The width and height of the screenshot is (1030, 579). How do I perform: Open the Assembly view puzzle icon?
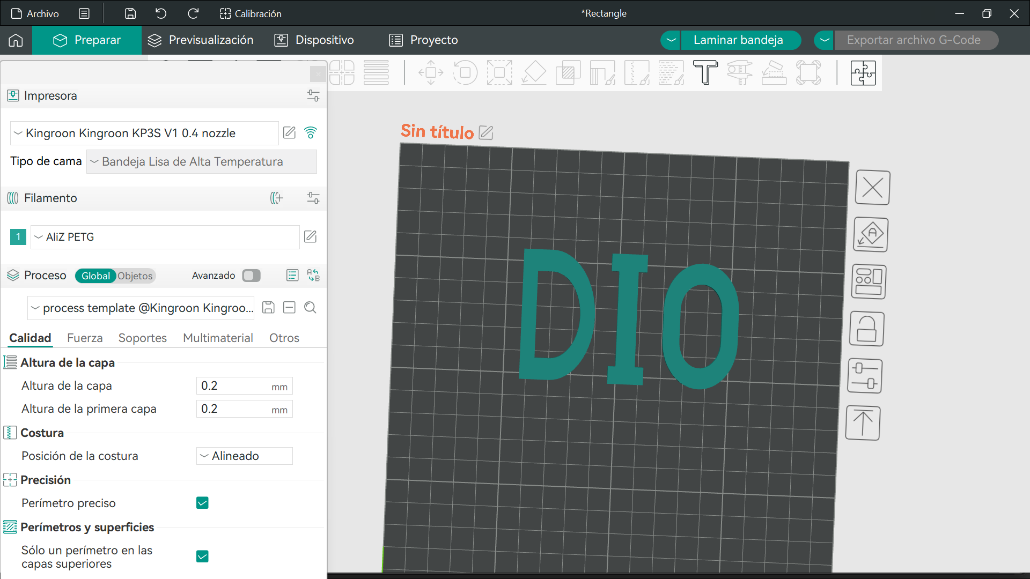[x=863, y=72]
